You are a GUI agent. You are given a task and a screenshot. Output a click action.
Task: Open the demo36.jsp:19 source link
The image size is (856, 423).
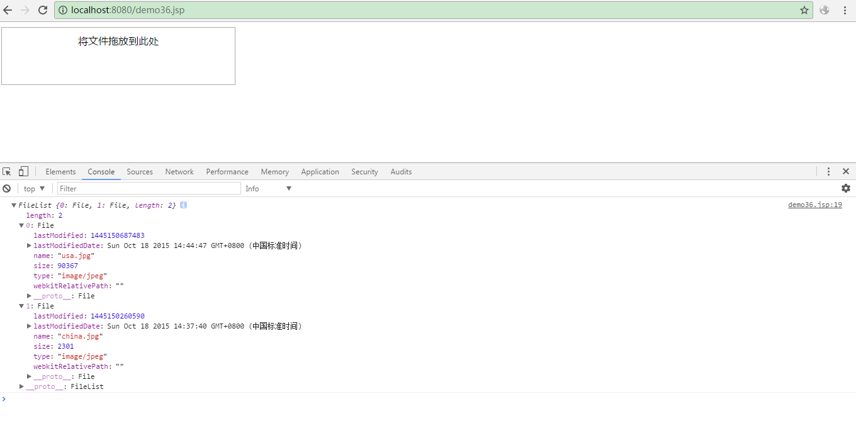pyautogui.click(x=815, y=205)
